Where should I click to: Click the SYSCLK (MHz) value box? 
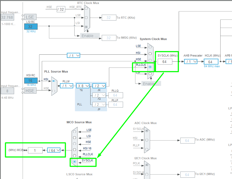click(x=165, y=62)
